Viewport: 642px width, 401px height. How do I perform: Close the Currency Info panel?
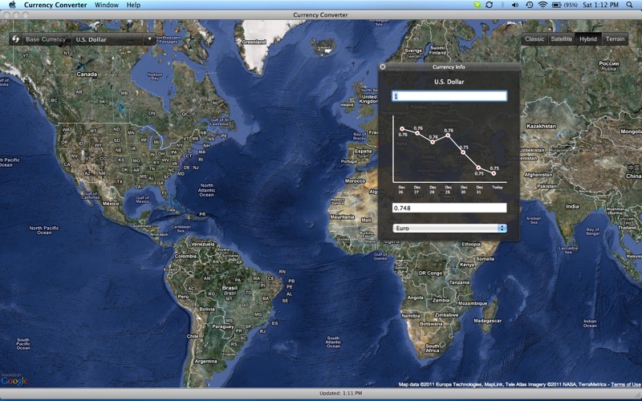coord(383,67)
